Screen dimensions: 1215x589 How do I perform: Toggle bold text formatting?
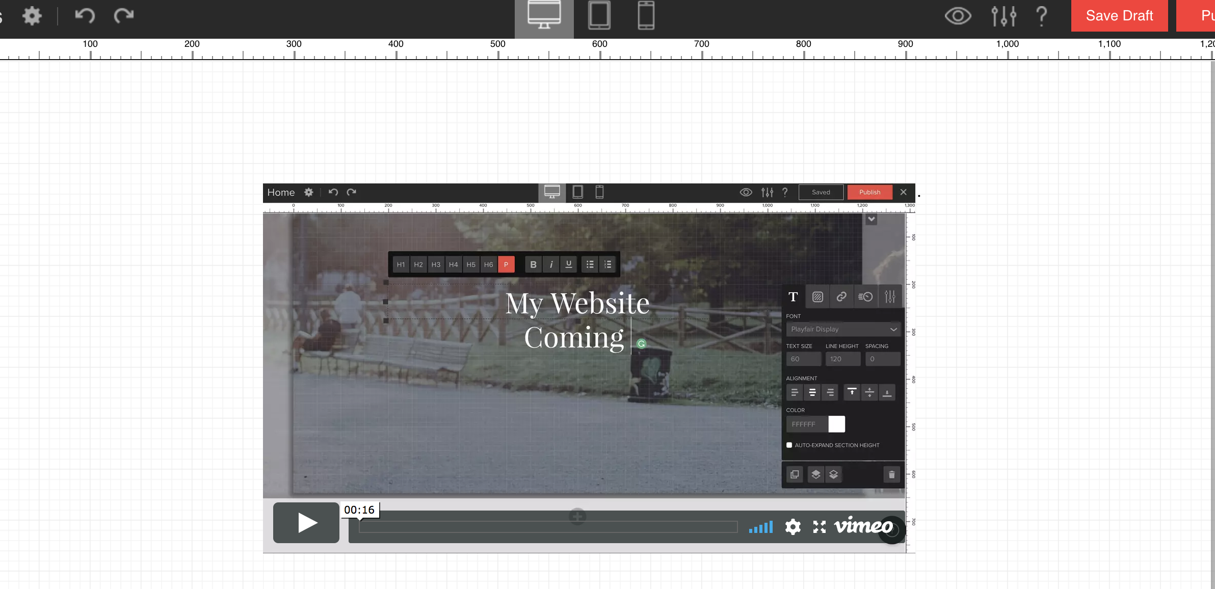point(533,264)
